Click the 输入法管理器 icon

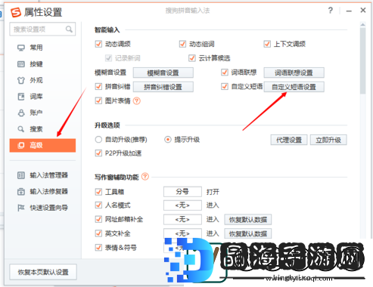[x=21, y=175]
